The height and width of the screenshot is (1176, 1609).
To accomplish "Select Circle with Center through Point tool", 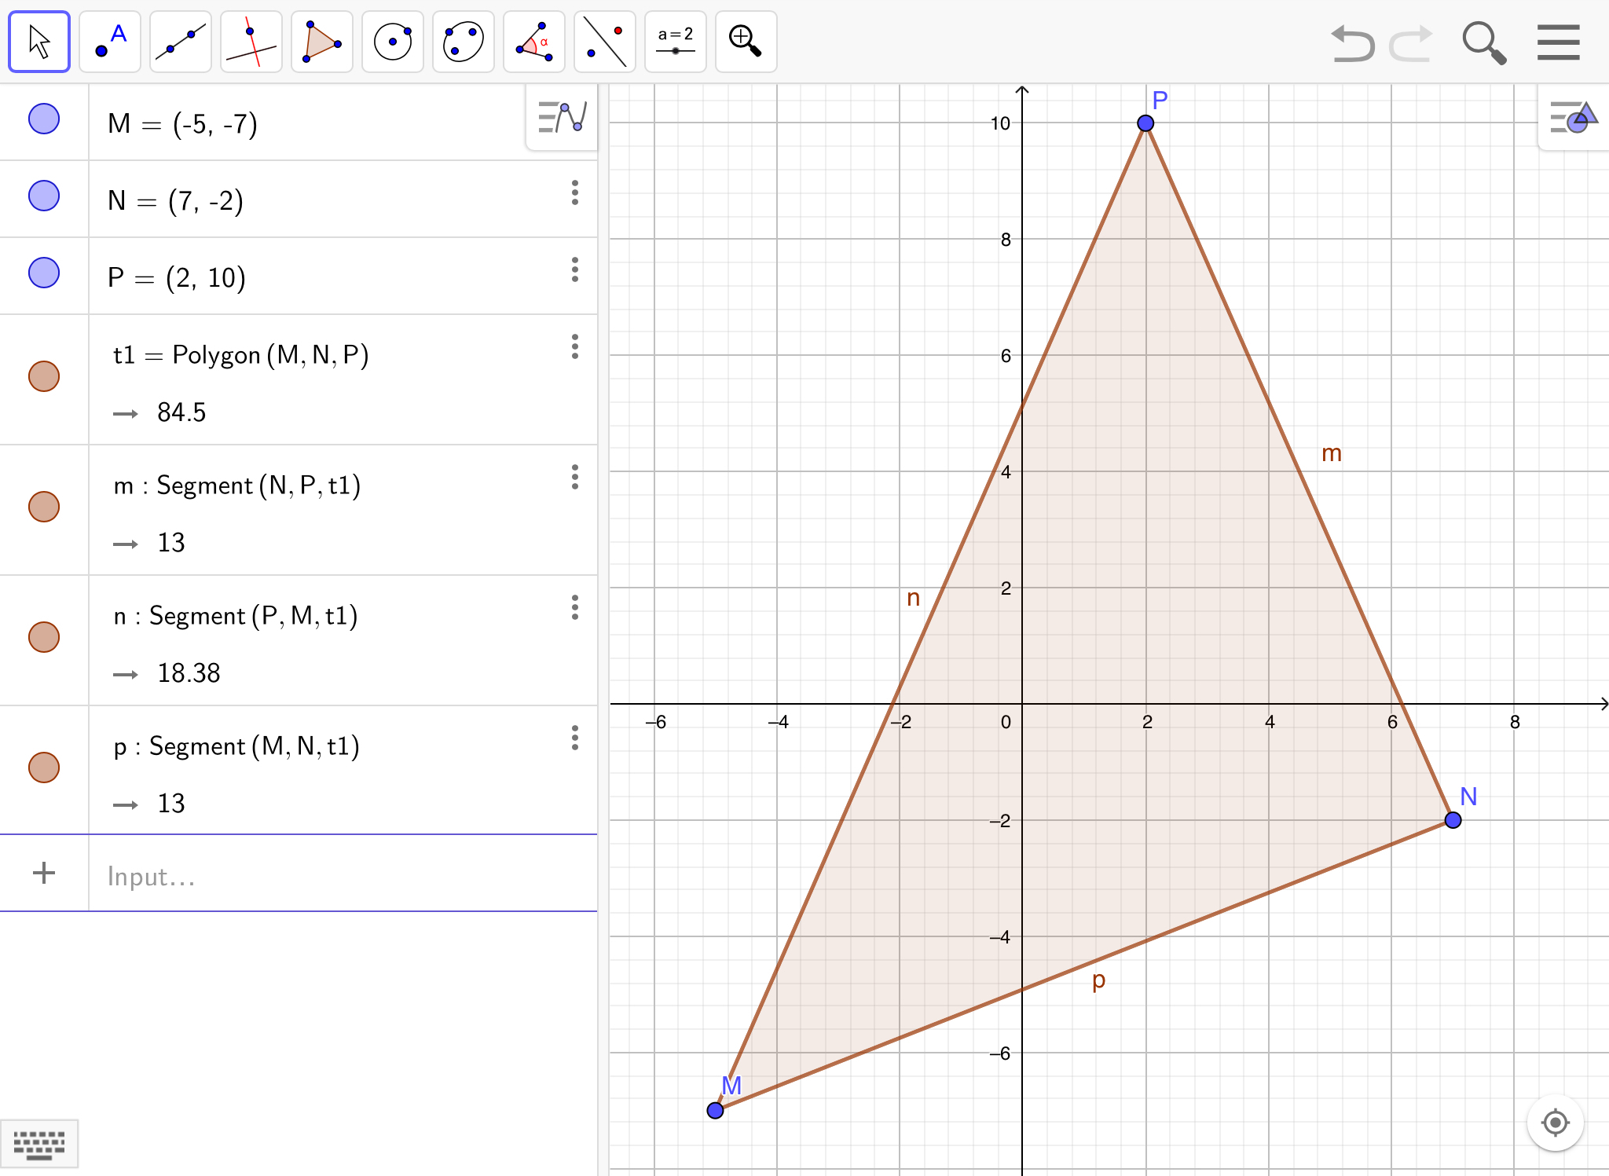I will [393, 42].
